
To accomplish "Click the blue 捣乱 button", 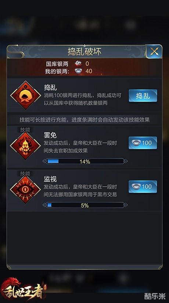I will pos(143,95).
